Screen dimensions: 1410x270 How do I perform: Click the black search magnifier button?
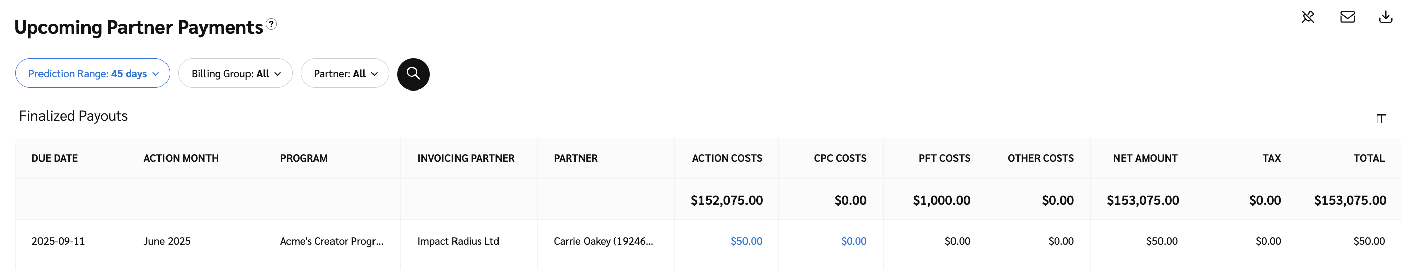[x=413, y=74]
